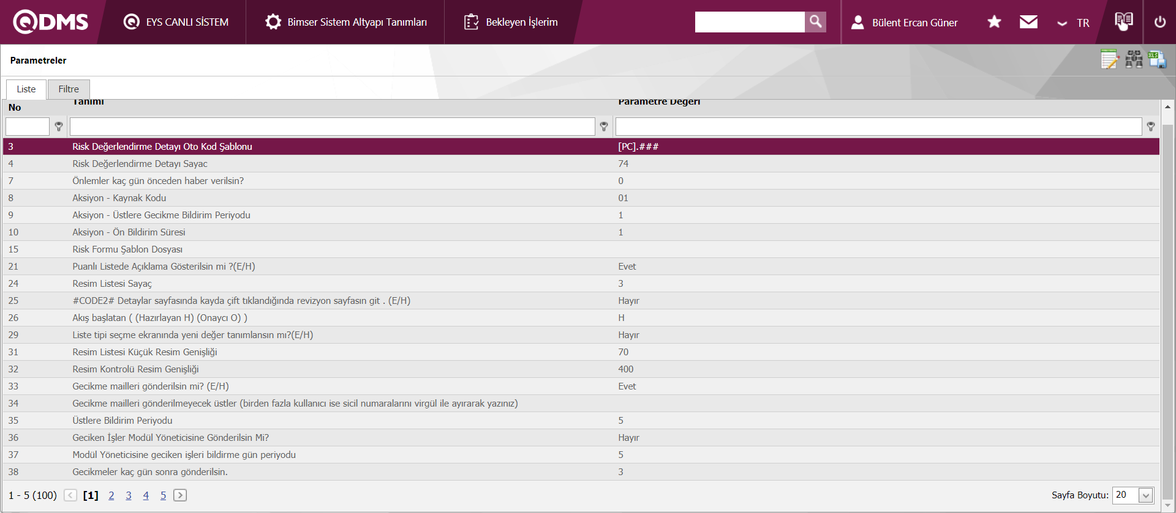Select row 'Akış başlatan ( (Hazırlayan H) (Onaycı O) )'
Image resolution: width=1176 pixels, height=513 pixels.
tap(581, 318)
